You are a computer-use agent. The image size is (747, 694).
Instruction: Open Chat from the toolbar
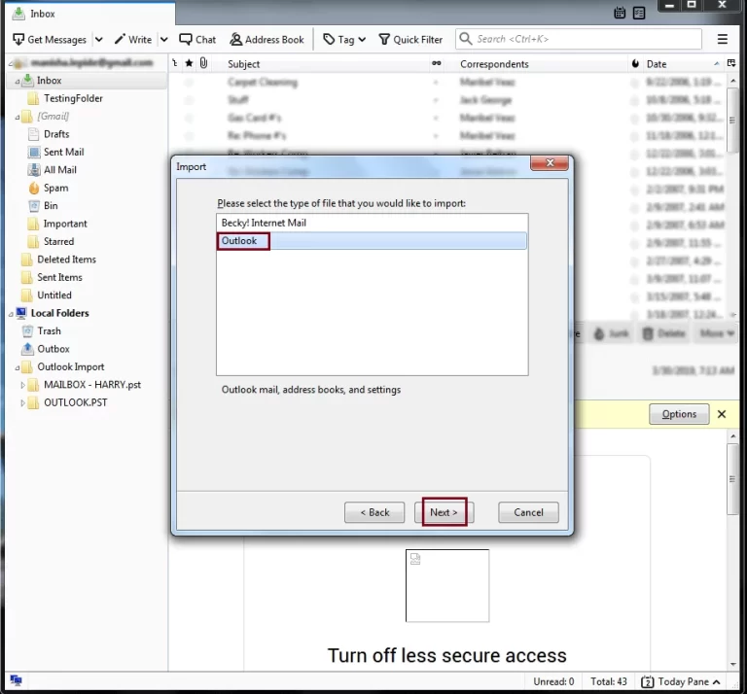(197, 40)
